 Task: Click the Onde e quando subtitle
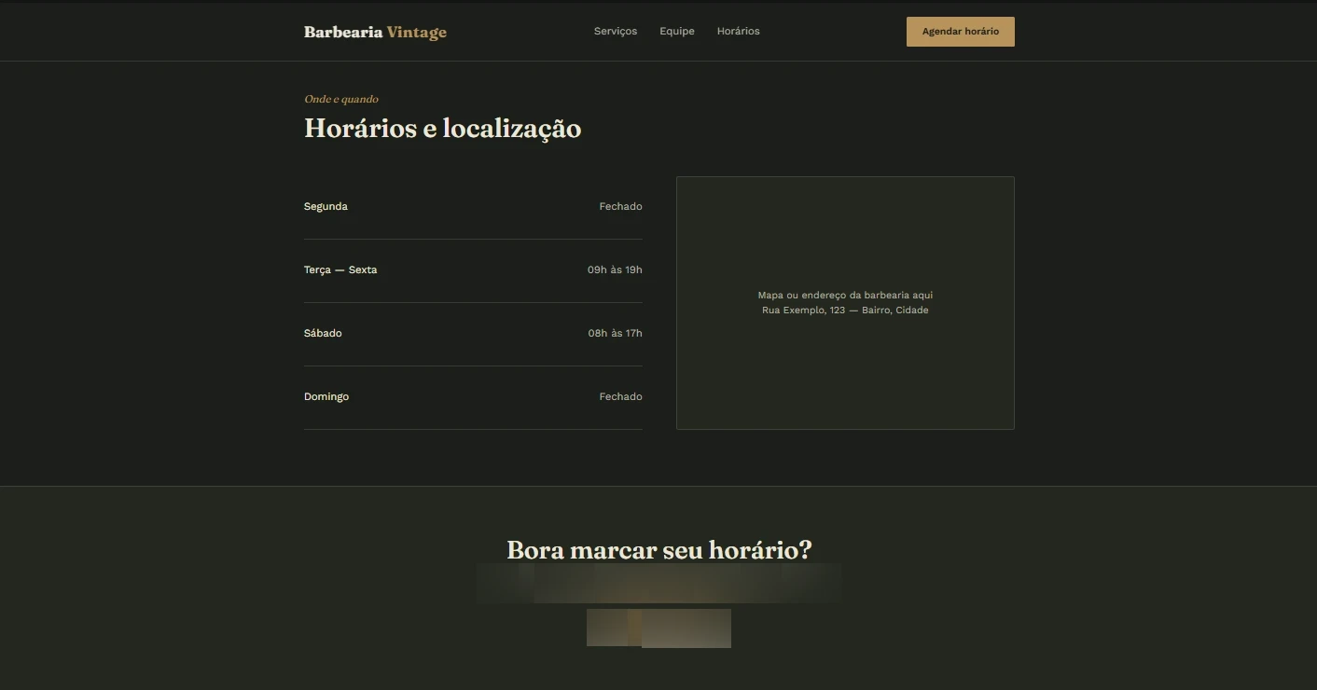click(341, 99)
